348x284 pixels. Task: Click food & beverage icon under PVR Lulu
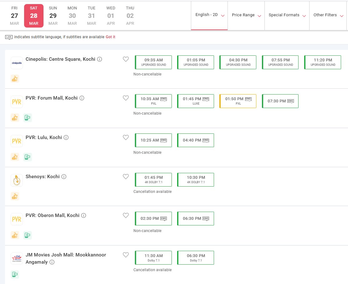point(15,157)
